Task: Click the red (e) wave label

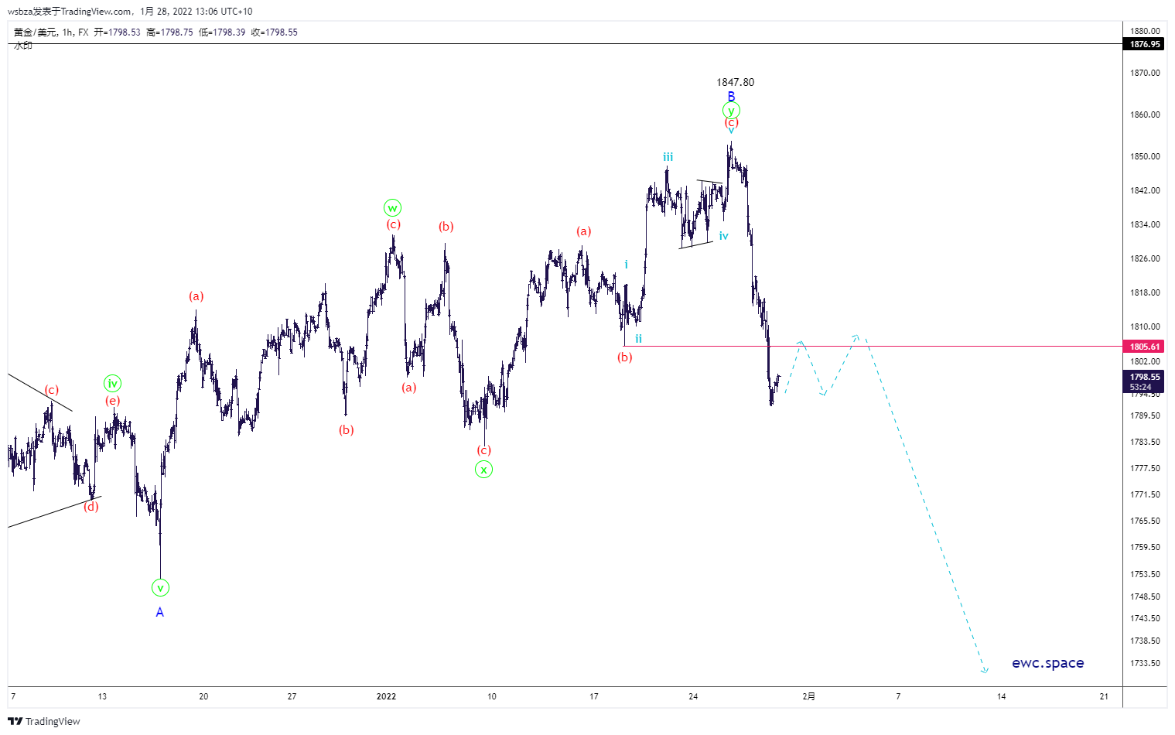Action: pyautogui.click(x=113, y=400)
